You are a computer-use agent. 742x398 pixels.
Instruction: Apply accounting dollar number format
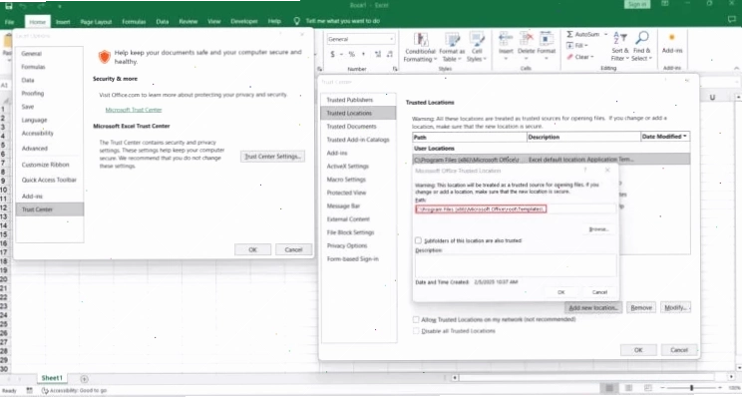(333, 54)
